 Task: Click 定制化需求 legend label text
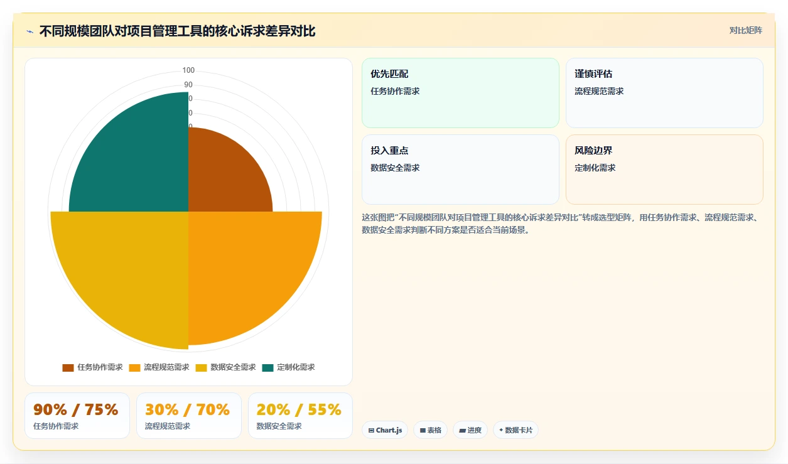(296, 367)
